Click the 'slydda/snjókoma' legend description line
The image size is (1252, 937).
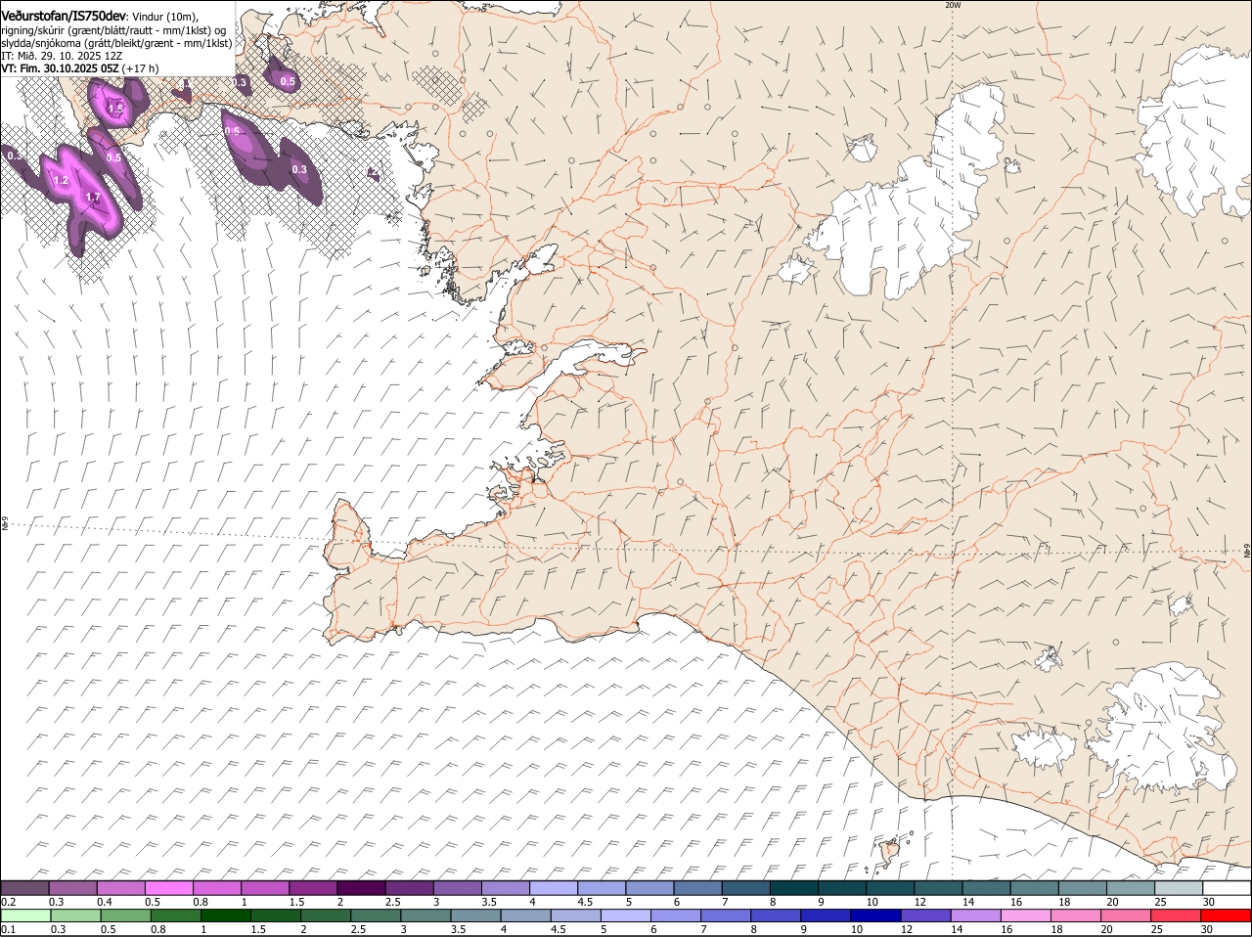(x=116, y=43)
